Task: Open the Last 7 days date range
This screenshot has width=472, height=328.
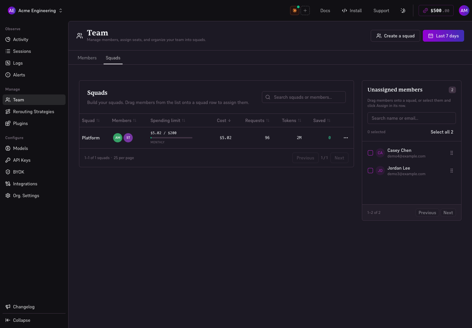Action: coord(443,36)
